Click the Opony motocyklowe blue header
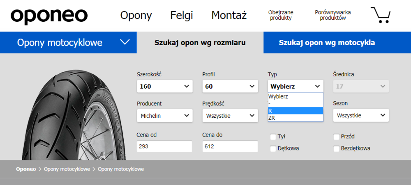Viewport: 411px width, 185px height. click(x=68, y=42)
